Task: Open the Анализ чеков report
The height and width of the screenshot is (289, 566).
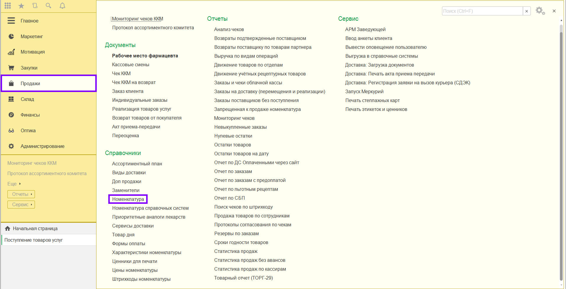Action: click(x=229, y=29)
